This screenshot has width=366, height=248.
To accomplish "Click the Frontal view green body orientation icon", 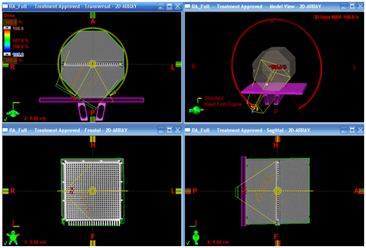I will [13, 237].
